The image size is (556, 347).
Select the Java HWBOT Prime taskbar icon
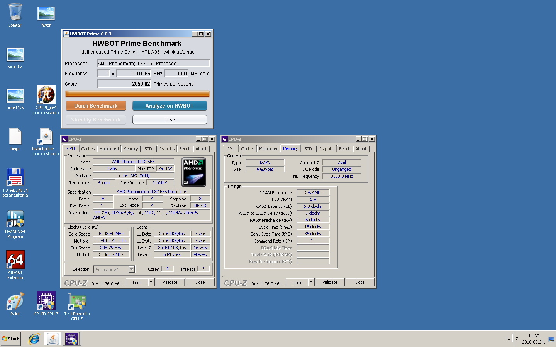coord(53,339)
